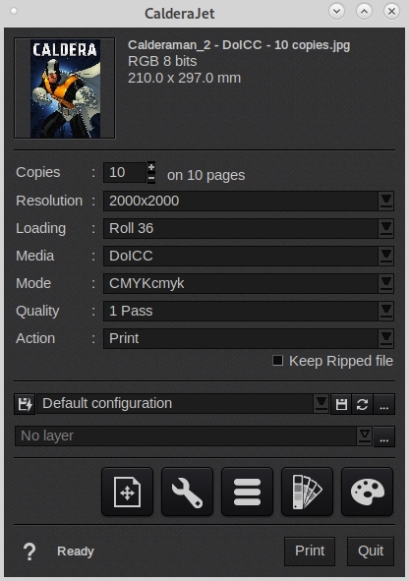
Task: Open the wrench settings tool
Action: click(x=187, y=492)
